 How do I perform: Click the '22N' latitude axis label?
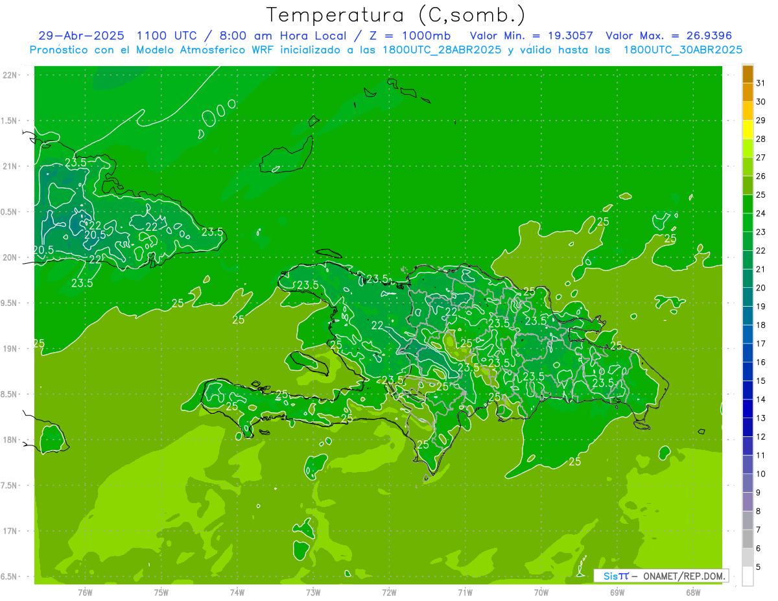(11, 75)
